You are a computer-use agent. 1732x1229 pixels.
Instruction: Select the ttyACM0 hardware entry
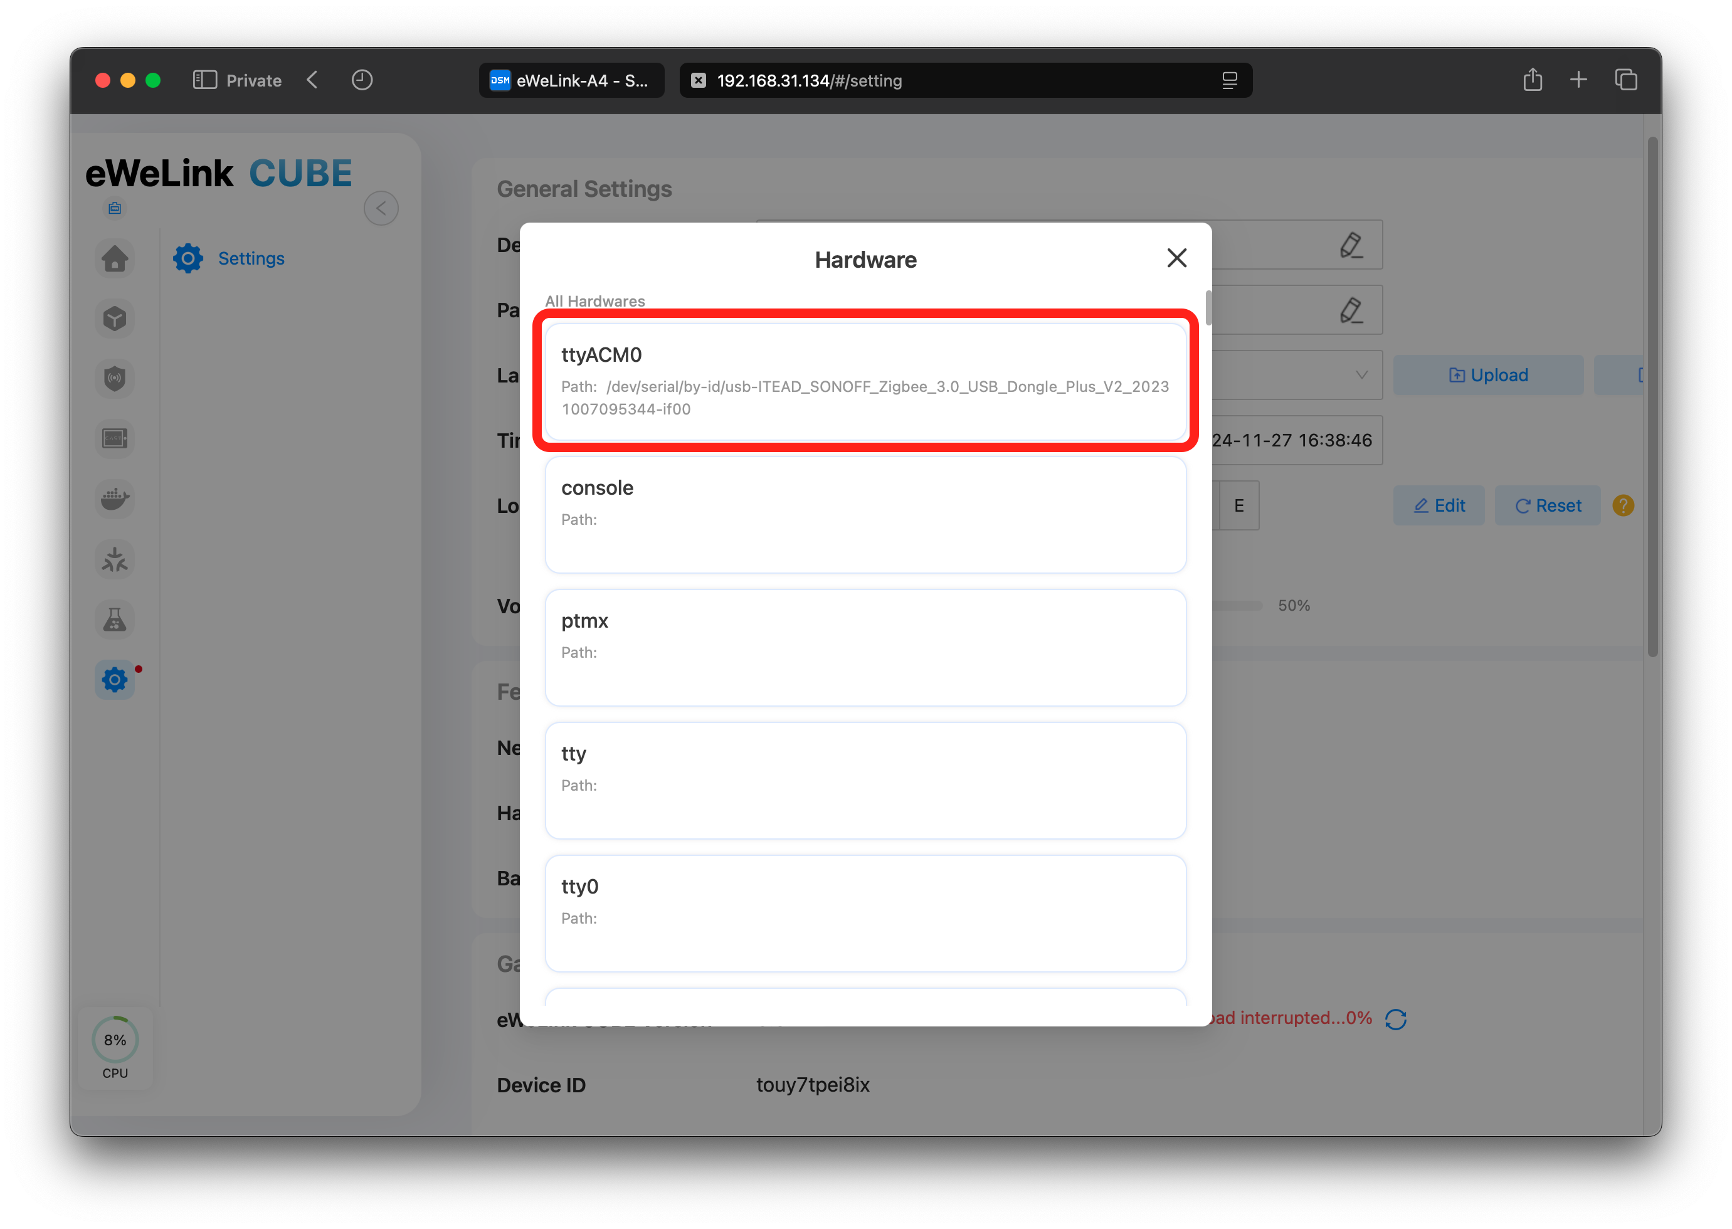coord(865,381)
